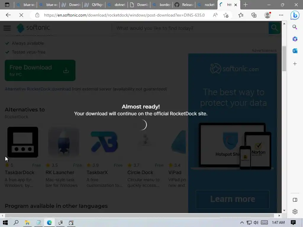Close the current Softonic tab
Viewport: 303px width, 227px height.
pos(236,5)
